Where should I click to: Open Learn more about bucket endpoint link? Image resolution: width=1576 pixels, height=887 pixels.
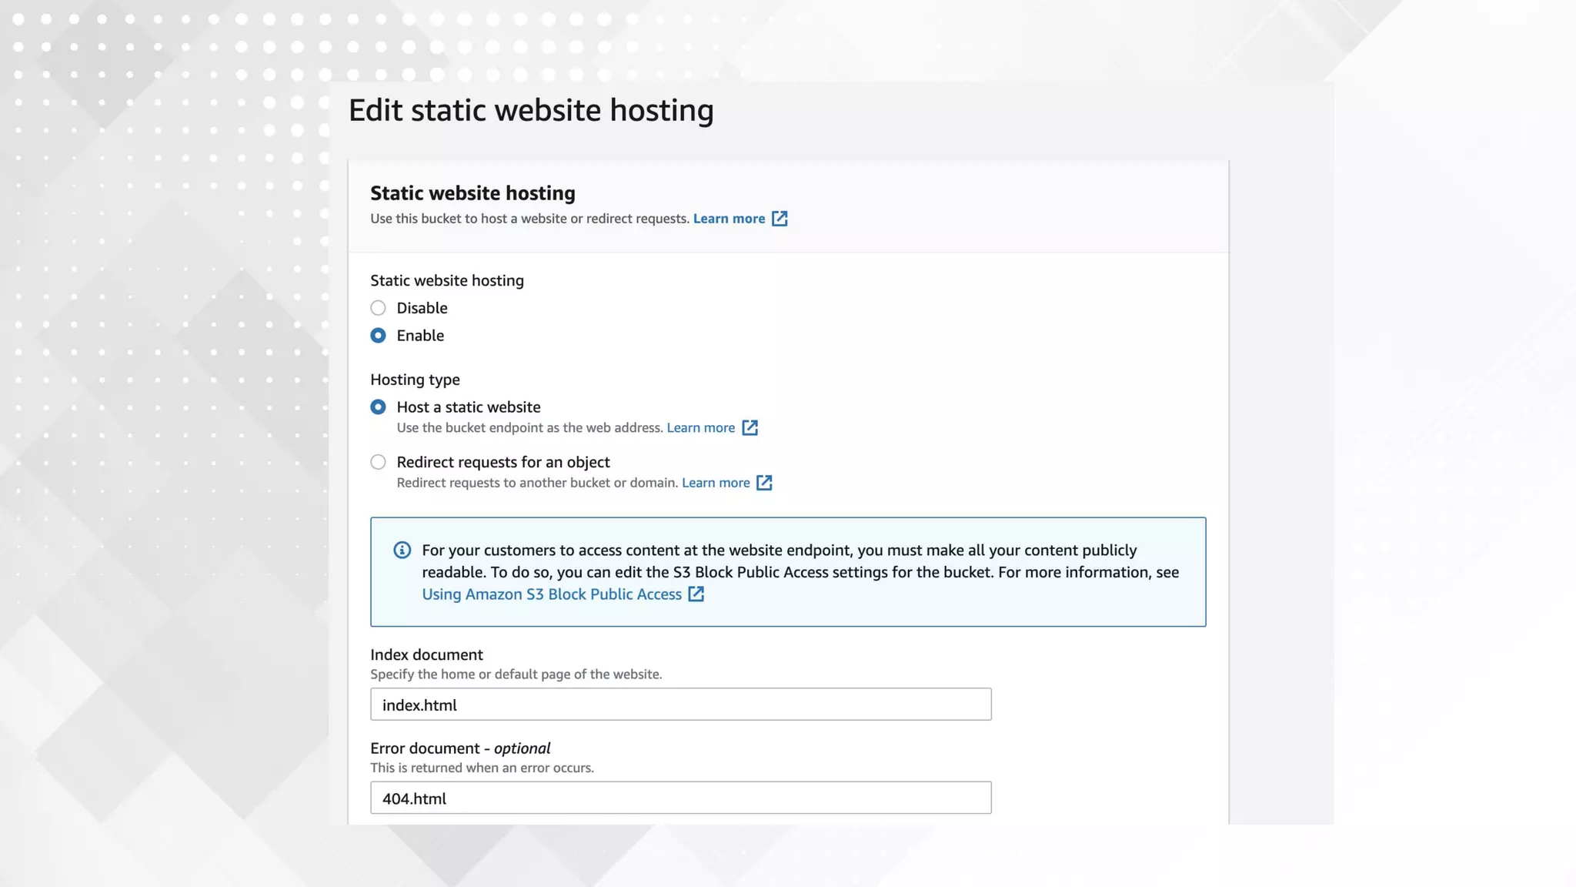[x=700, y=428]
